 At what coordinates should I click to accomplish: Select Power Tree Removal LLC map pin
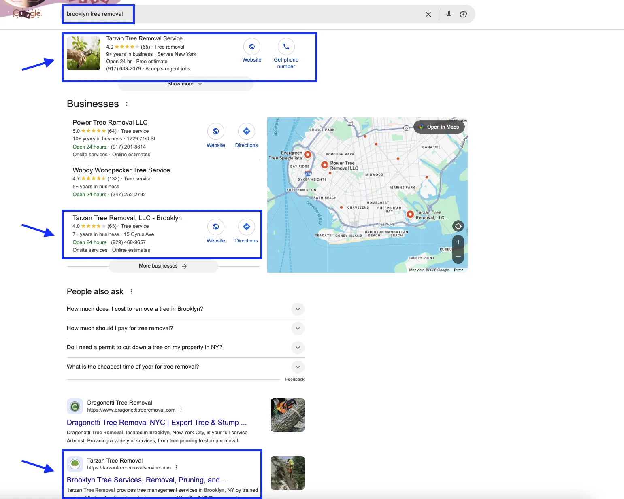click(x=324, y=165)
